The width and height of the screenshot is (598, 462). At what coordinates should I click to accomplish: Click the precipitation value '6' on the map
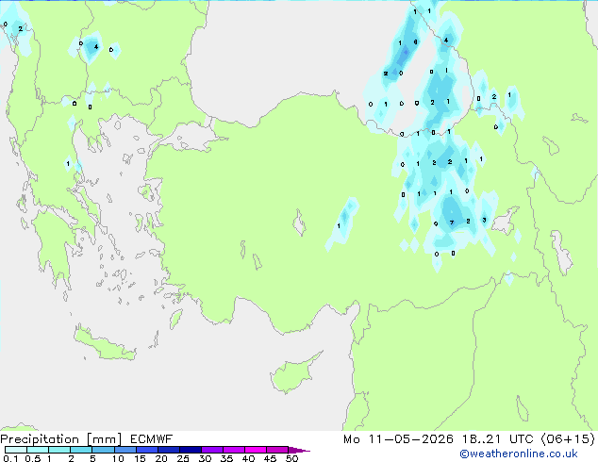(x=415, y=41)
